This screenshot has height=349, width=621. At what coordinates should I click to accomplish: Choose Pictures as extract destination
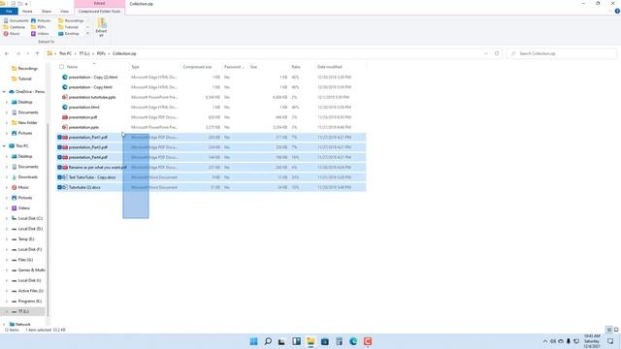pyautogui.click(x=41, y=20)
